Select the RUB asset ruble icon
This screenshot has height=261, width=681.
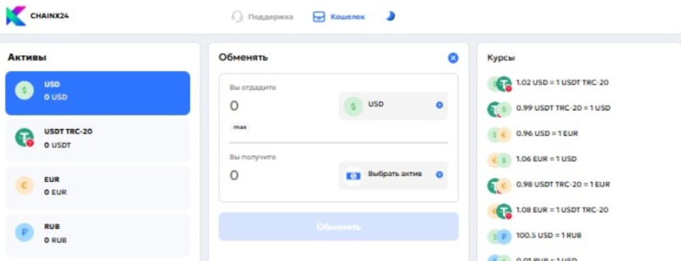coord(24,233)
